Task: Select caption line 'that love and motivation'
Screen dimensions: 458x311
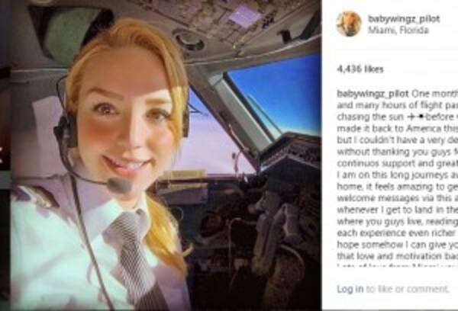Action: 398,256
